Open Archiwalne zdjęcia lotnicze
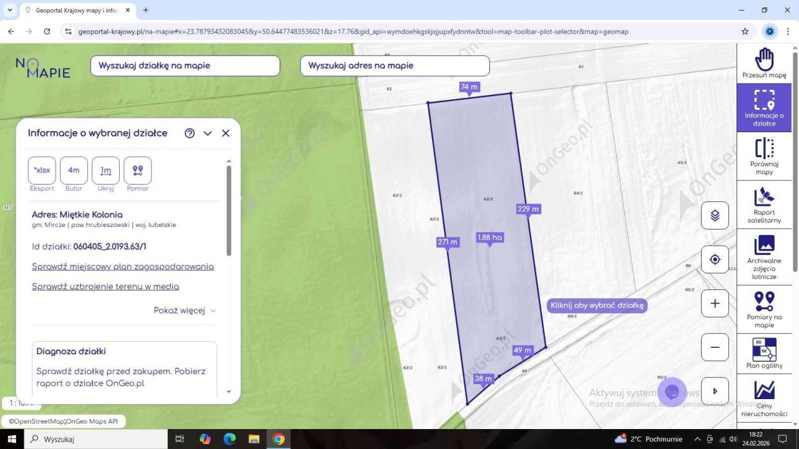 point(764,256)
